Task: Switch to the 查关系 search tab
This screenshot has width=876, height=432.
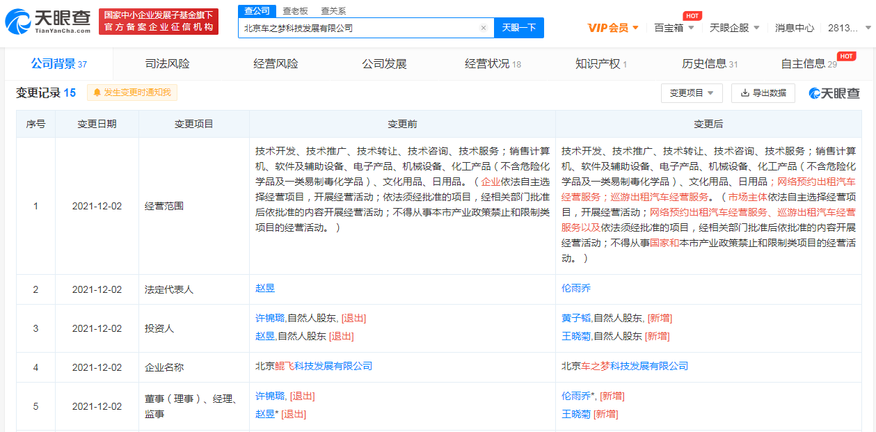Action: click(333, 10)
